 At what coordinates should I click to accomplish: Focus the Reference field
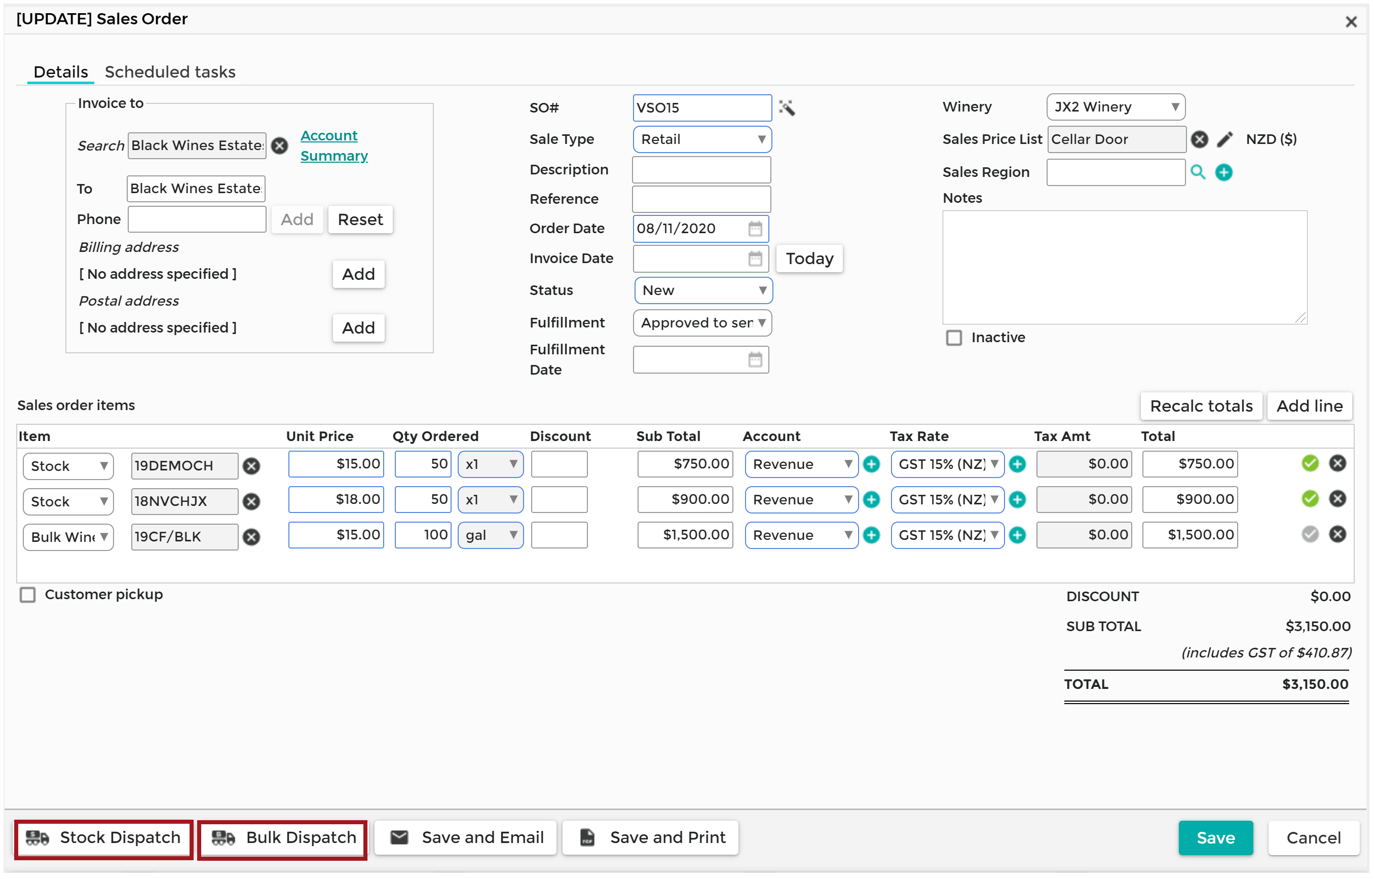(701, 199)
